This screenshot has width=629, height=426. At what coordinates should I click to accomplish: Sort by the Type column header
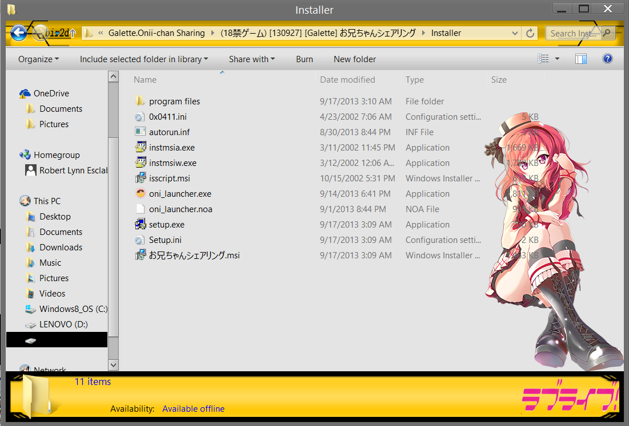pos(414,80)
